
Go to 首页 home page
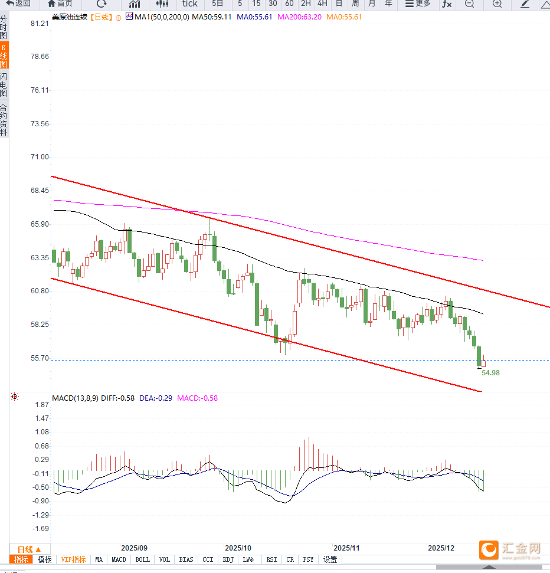coord(60,4)
